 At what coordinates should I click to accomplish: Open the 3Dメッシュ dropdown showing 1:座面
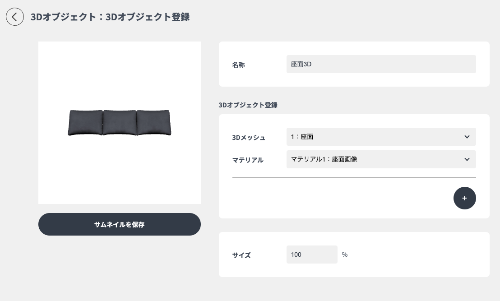point(381,137)
